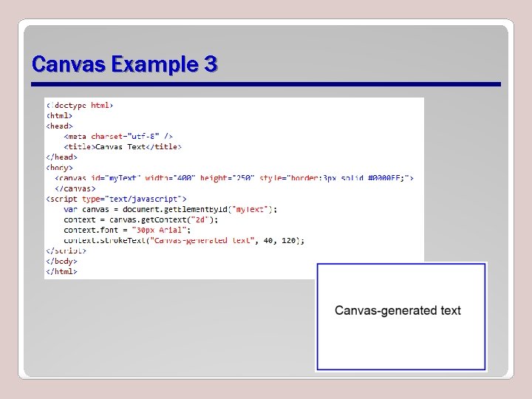Select the opening '<head>' tag line
Image resolution: width=532 pixels, height=399 pixels.
tap(60, 126)
